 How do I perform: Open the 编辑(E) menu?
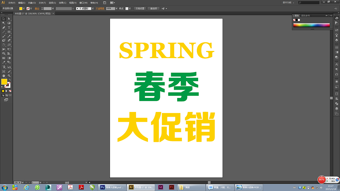22,3
